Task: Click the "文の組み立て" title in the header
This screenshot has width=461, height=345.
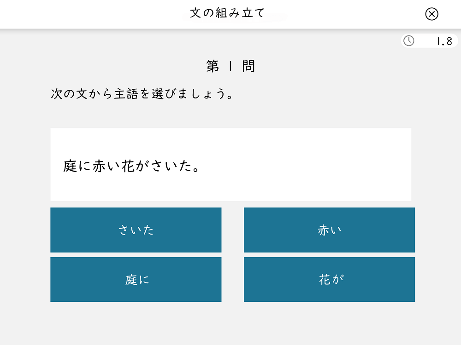Action: (x=228, y=13)
